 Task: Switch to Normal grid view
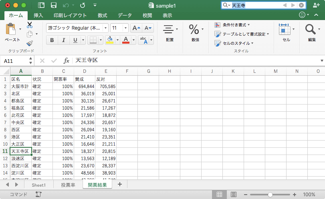click(x=219, y=195)
